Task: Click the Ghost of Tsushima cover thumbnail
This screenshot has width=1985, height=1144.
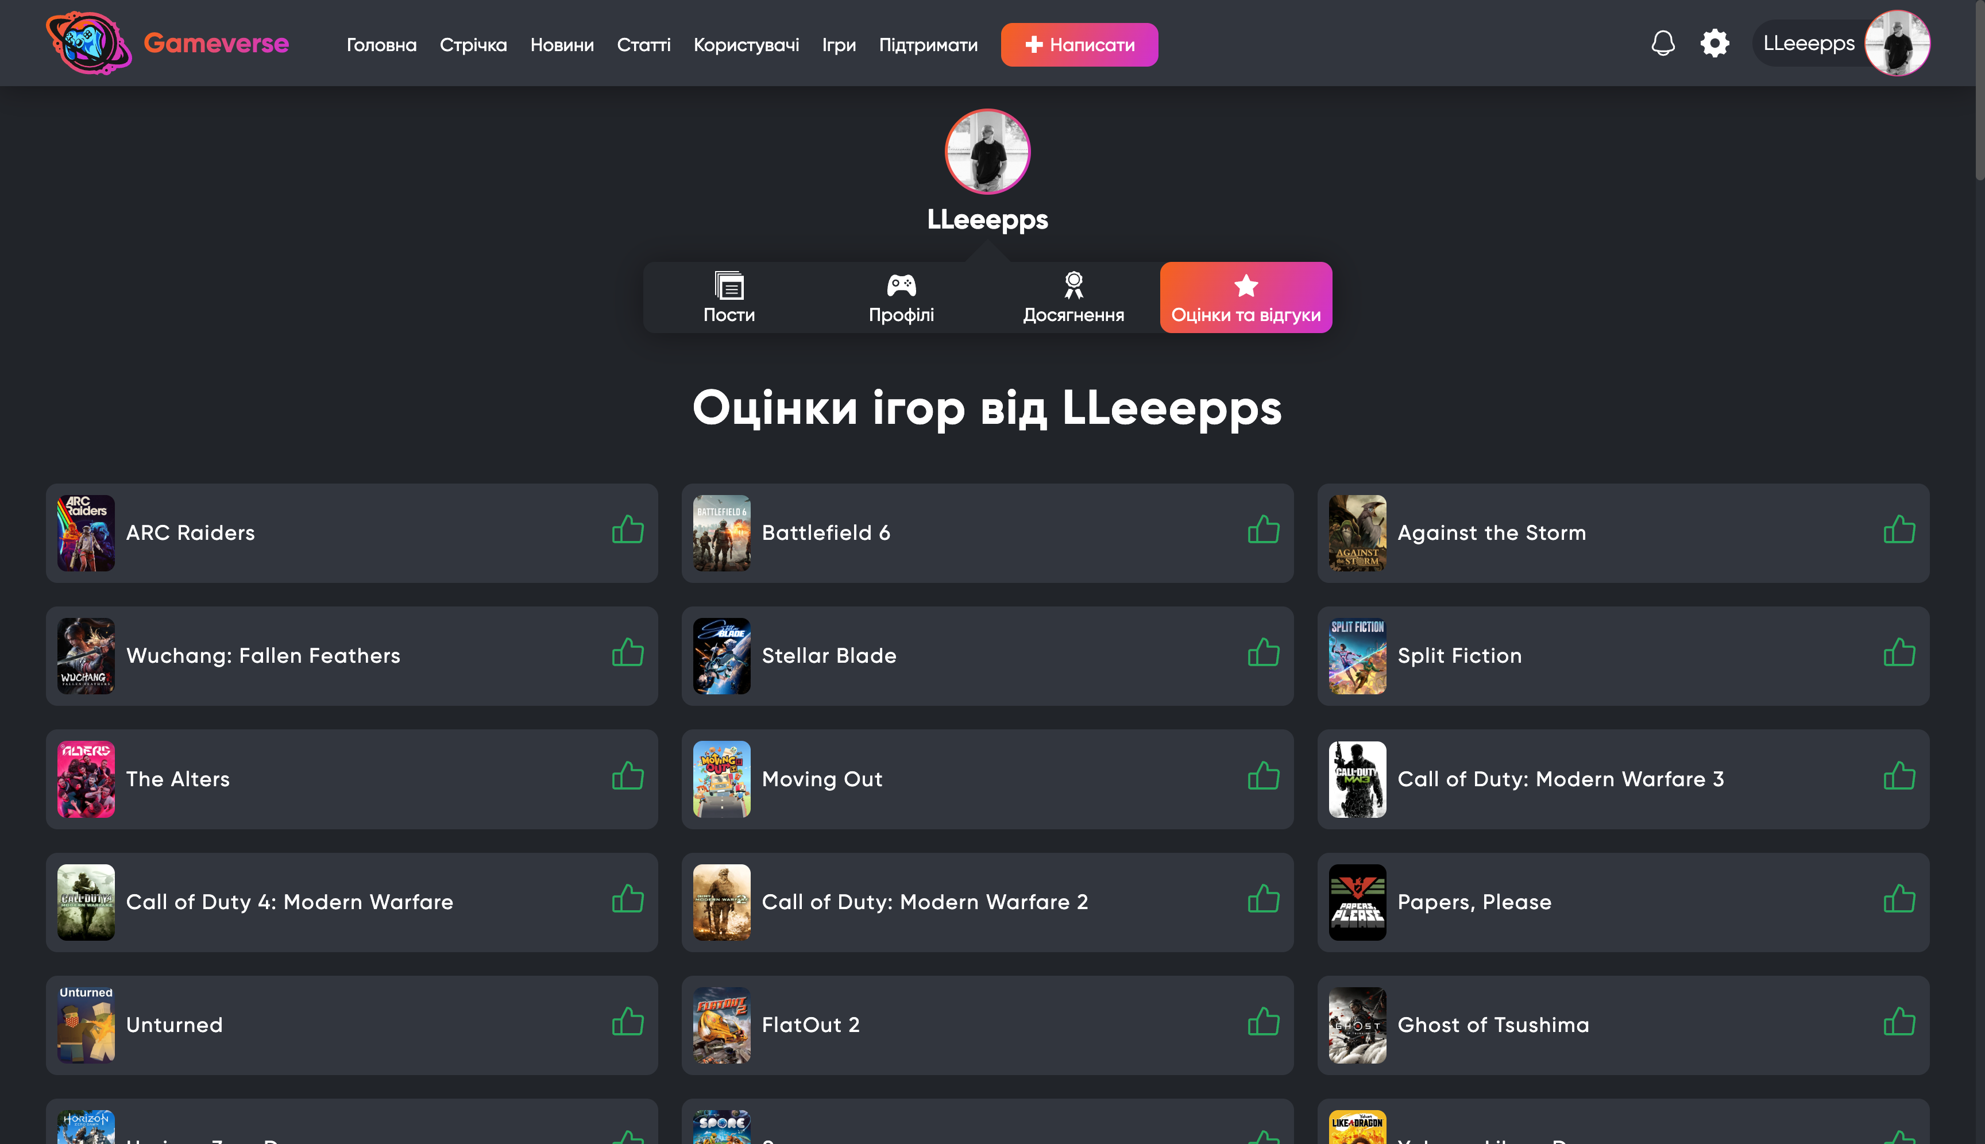Action: [x=1357, y=1025]
